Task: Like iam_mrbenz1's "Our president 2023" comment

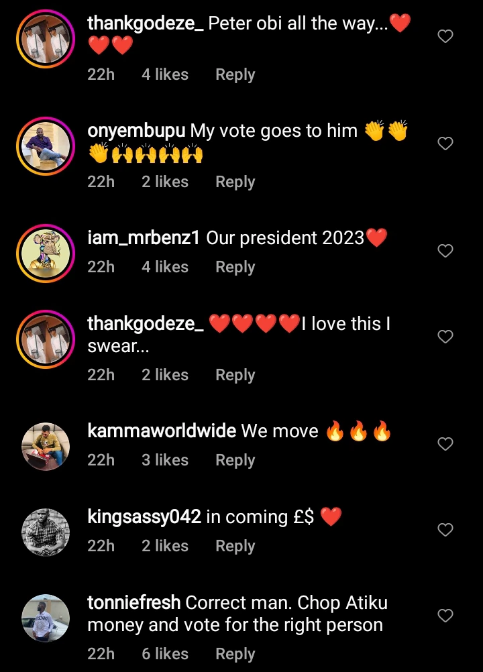Action: tap(445, 251)
